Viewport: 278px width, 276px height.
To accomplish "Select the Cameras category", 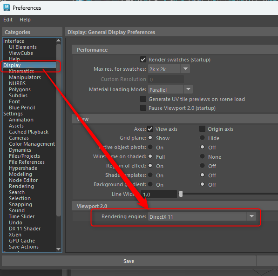I will point(19,138).
